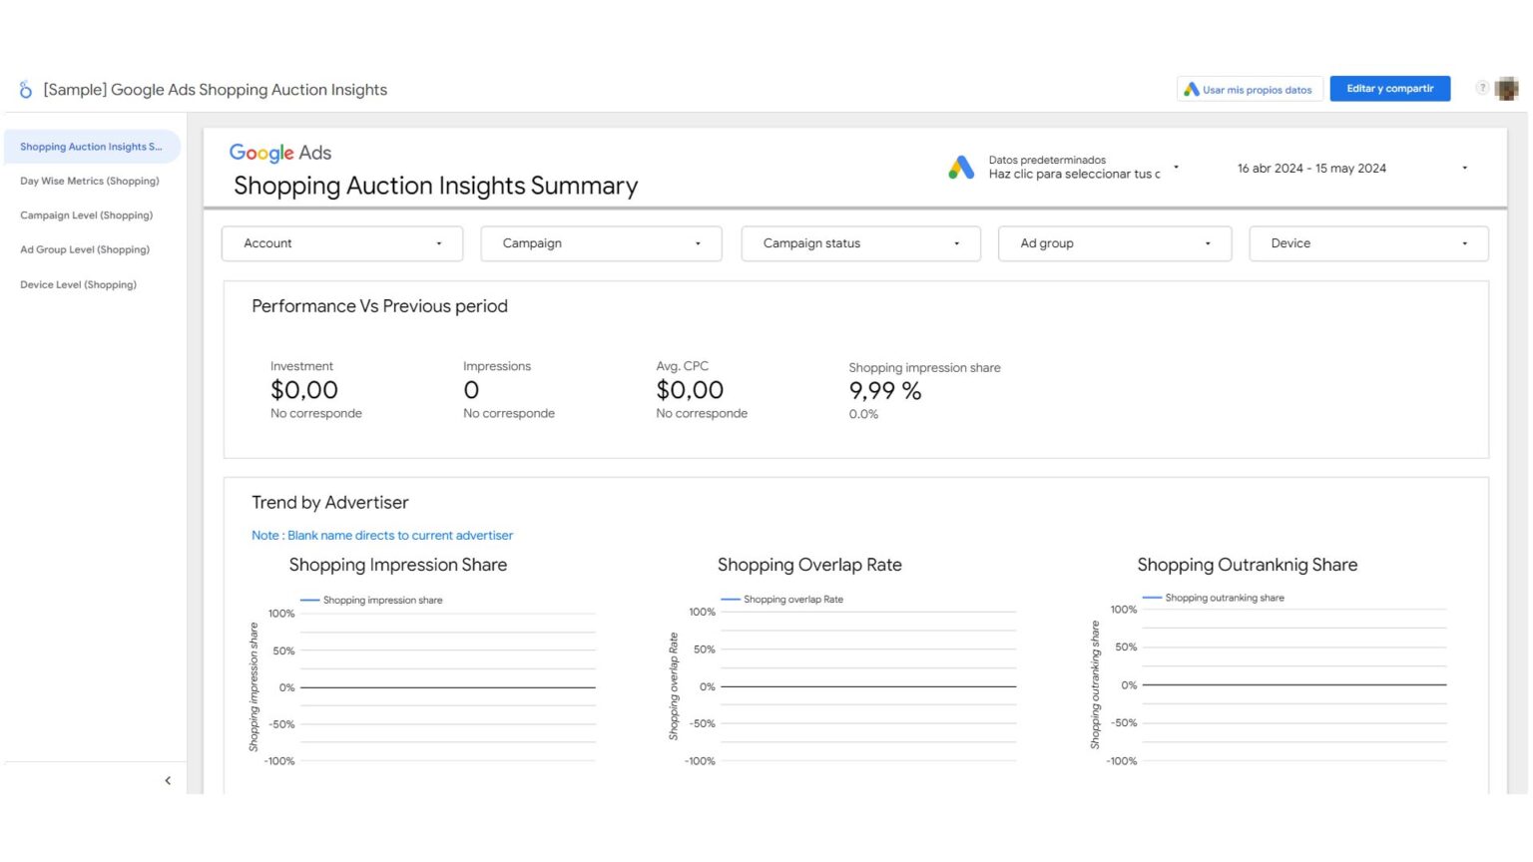Click the 'Editar y compartir' button

pos(1389,89)
